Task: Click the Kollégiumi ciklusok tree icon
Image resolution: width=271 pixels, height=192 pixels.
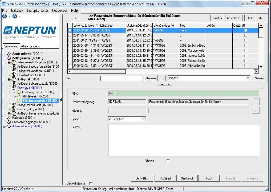Action: [14, 105]
